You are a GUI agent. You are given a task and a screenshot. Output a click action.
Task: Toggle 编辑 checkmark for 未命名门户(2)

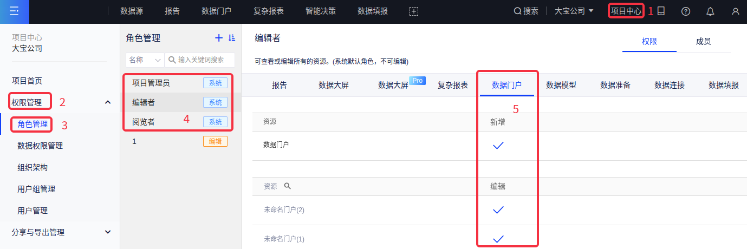(x=498, y=209)
